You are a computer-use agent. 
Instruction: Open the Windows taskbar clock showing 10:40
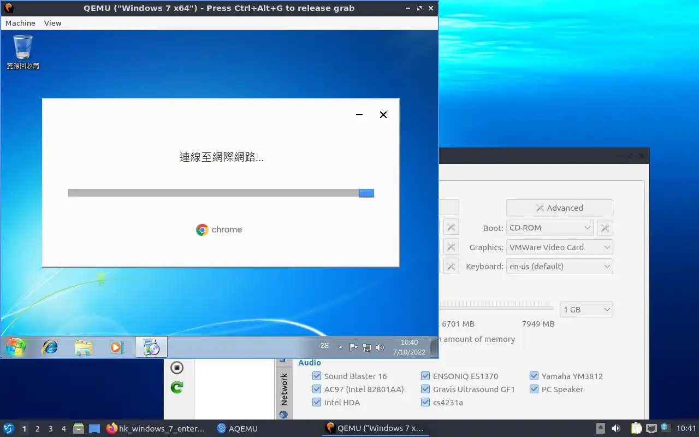tap(409, 347)
